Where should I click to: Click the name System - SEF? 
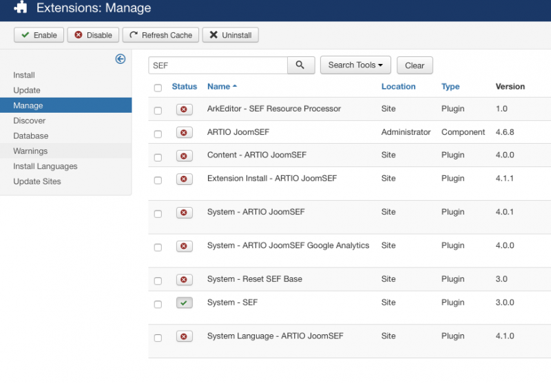(x=232, y=303)
